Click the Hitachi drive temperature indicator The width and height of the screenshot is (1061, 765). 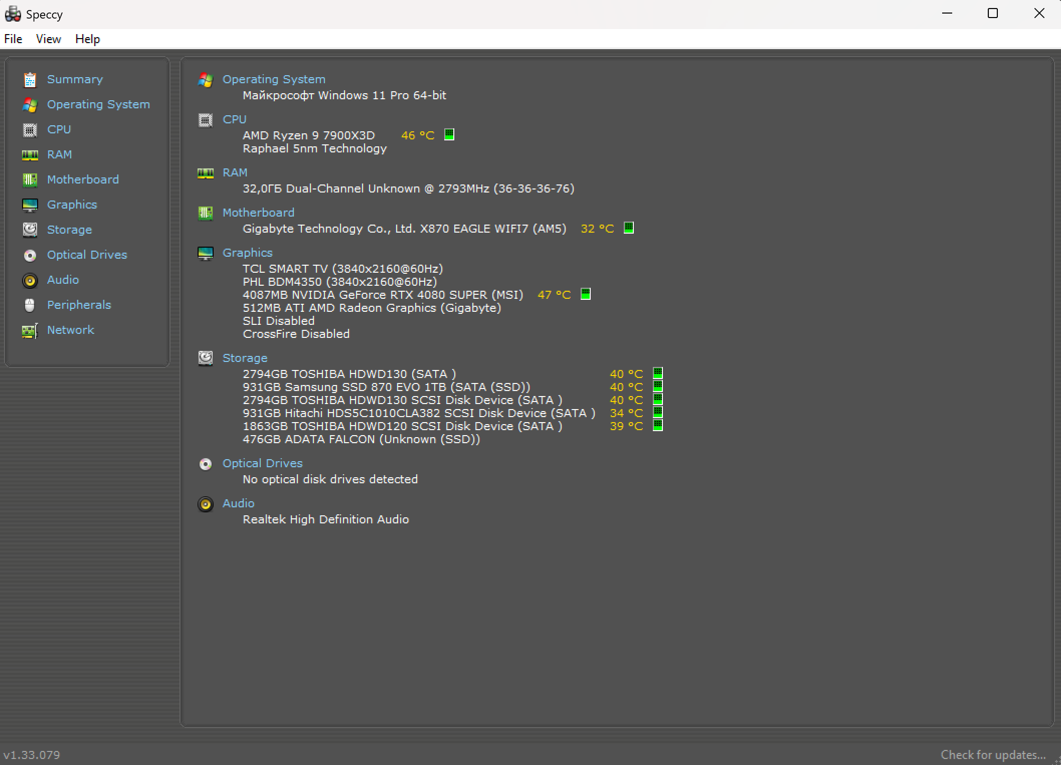tap(658, 412)
